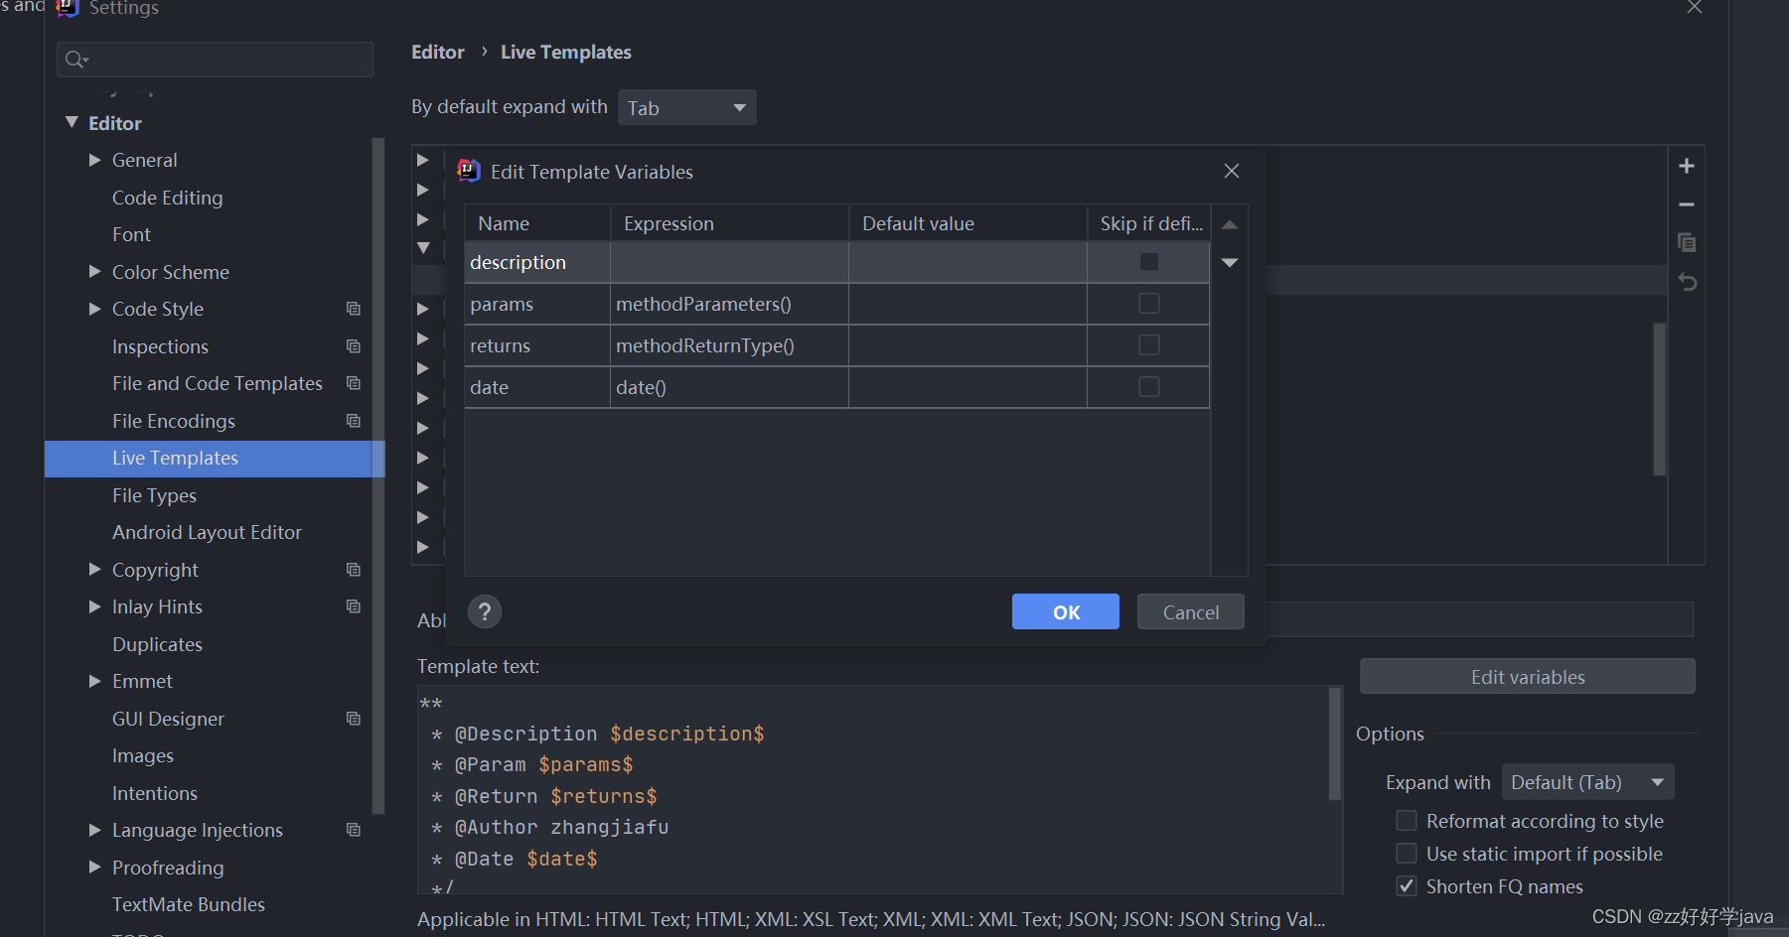Click the settings search field

pos(215,59)
